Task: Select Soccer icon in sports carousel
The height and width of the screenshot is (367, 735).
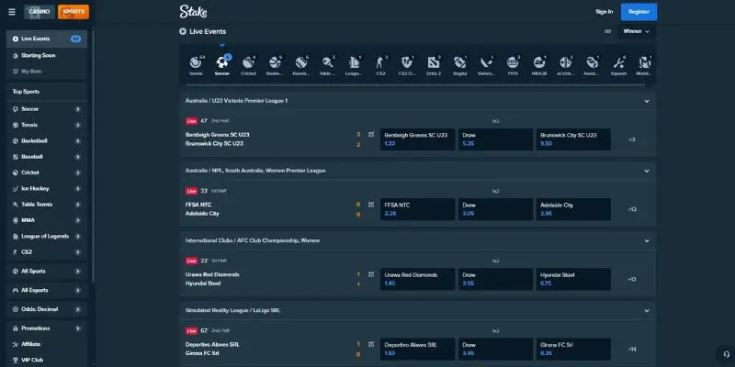Action: [x=222, y=62]
